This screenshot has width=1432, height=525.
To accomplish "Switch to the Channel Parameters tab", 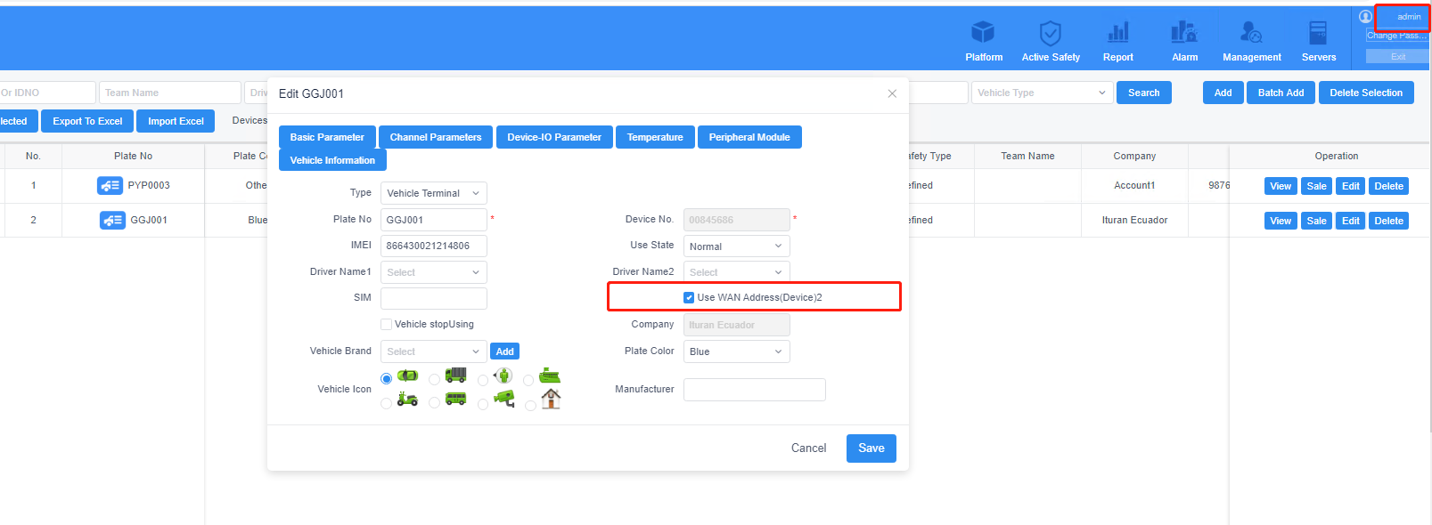I will [x=436, y=137].
